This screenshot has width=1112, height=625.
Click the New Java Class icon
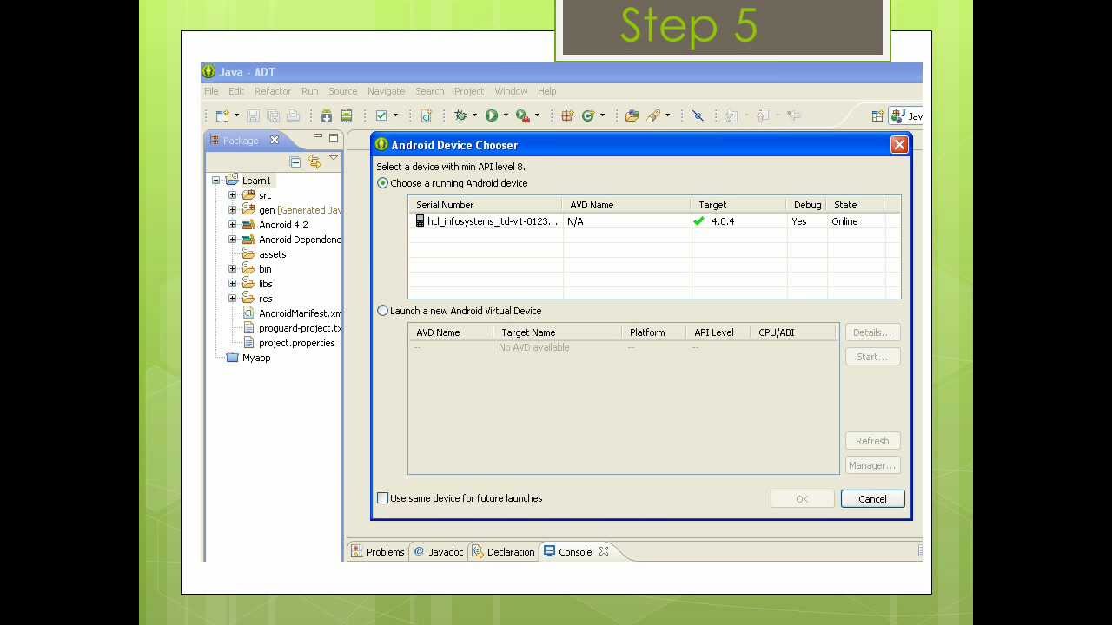[588, 115]
